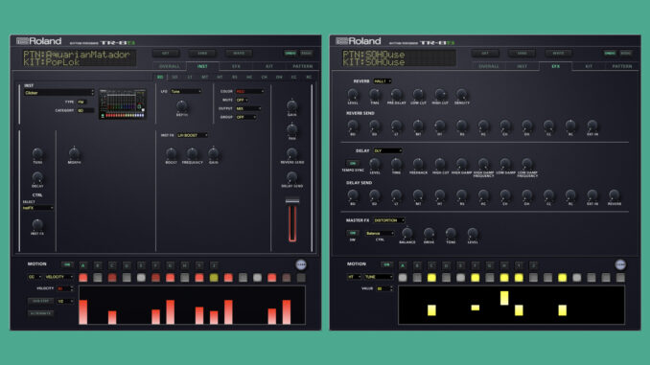Image resolution: width=650 pixels, height=365 pixels.
Task: Open the INST FX LH Boost dropdown
Action: [x=193, y=135]
